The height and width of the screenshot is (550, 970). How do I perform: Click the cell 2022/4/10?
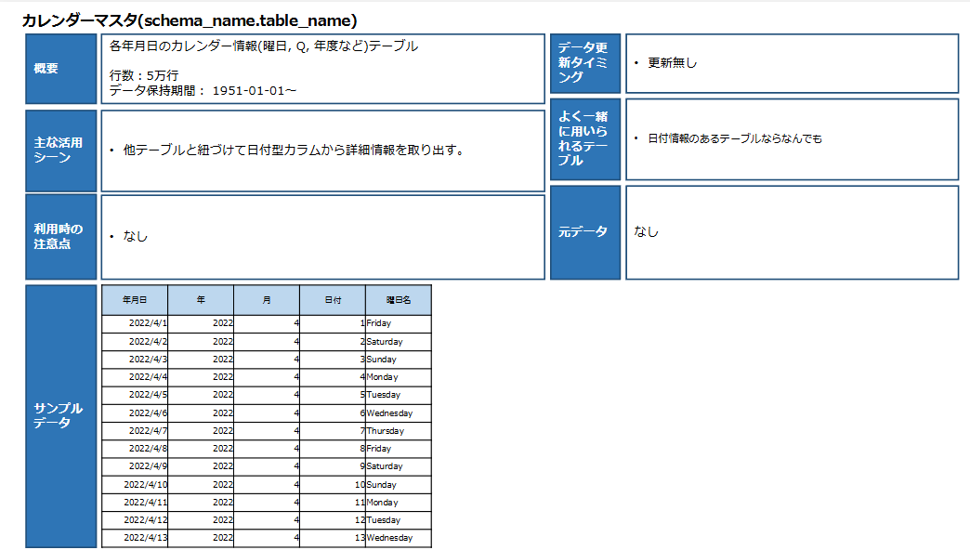click(x=135, y=485)
